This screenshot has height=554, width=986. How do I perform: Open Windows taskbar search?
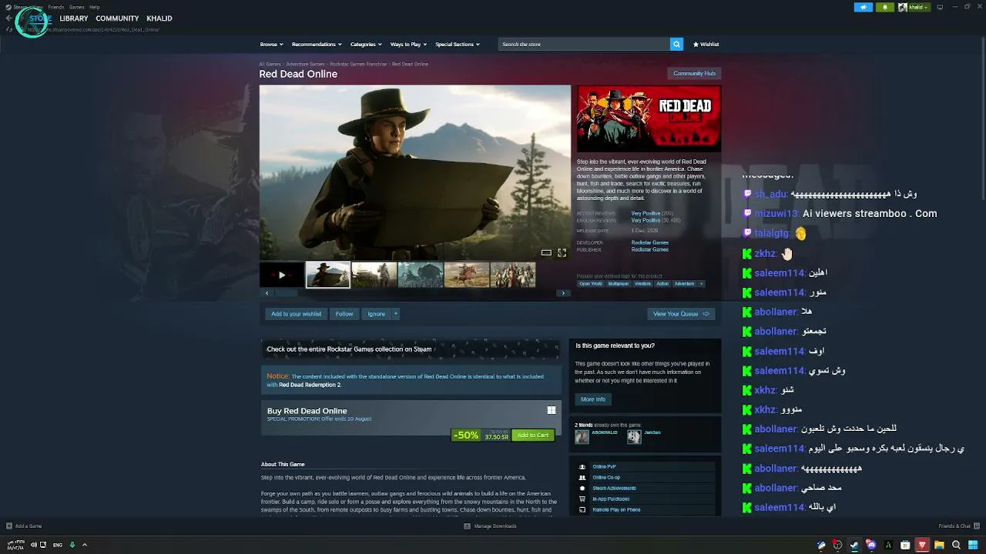click(x=956, y=545)
